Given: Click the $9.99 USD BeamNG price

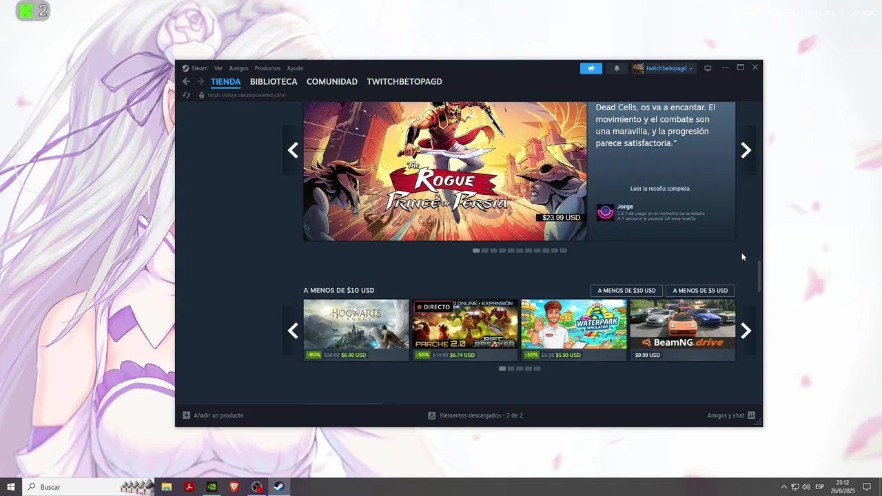Looking at the screenshot, I should tap(648, 355).
